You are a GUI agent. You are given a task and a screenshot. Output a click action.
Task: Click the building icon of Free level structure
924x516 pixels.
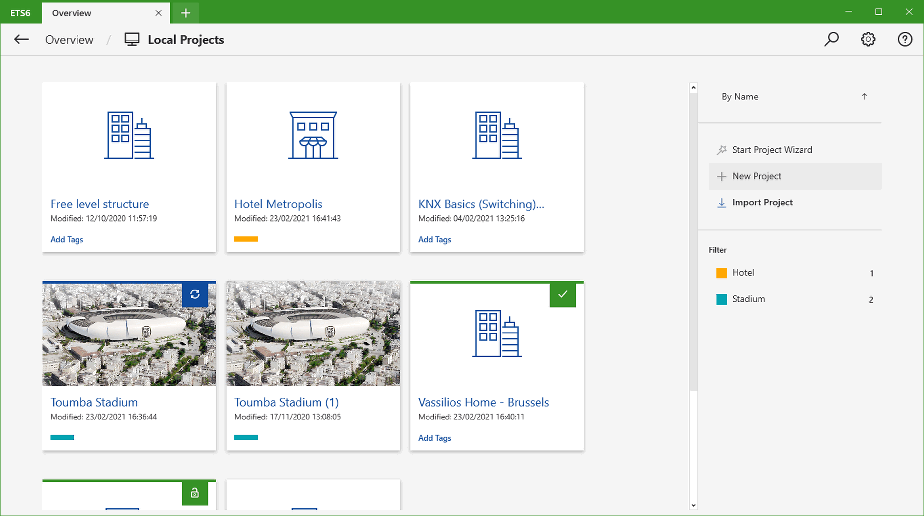pyautogui.click(x=129, y=135)
